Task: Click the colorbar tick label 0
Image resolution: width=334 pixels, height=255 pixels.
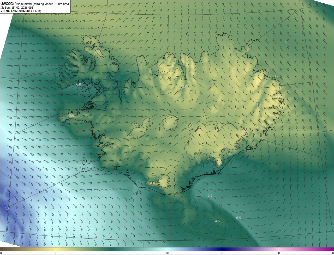Action: 1,253
